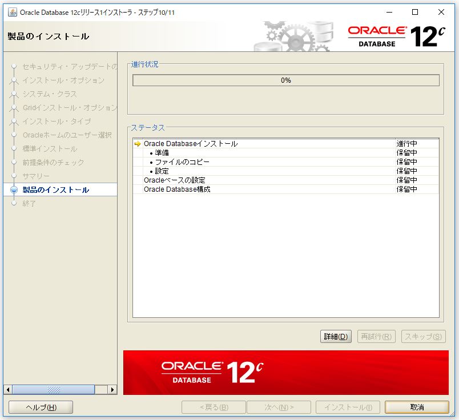Select セキュリティ・アップデート step in sidebar

pyautogui.click(x=70, y=67)
